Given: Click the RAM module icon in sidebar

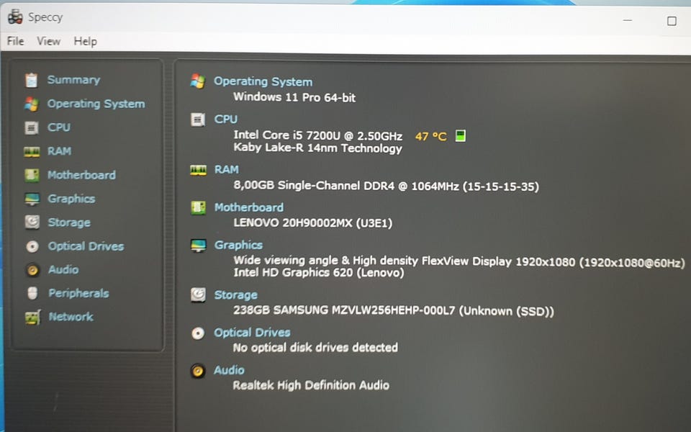Looking at the screenshot, I should pos(32,152).
